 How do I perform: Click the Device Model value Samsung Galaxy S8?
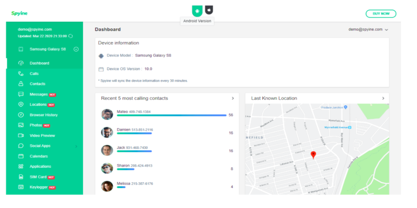tap(153, 55)
